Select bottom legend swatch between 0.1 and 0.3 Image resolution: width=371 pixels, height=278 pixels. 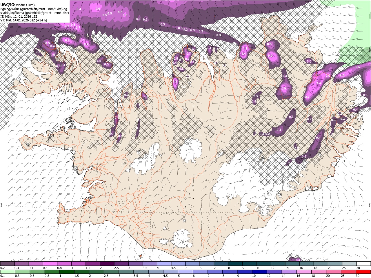(7, 272)
